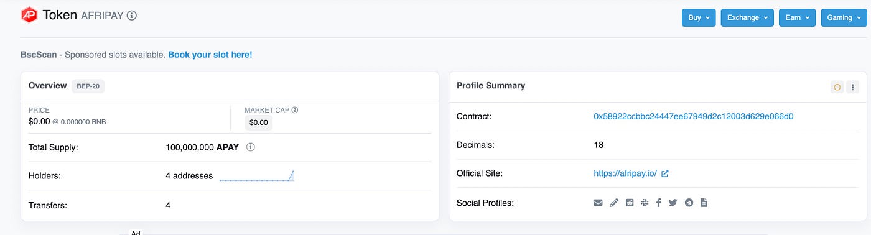Viewport: 871px width, 235px height.
Task: Open the three-dot Profile Summary menu
Action: pos(853,87)
